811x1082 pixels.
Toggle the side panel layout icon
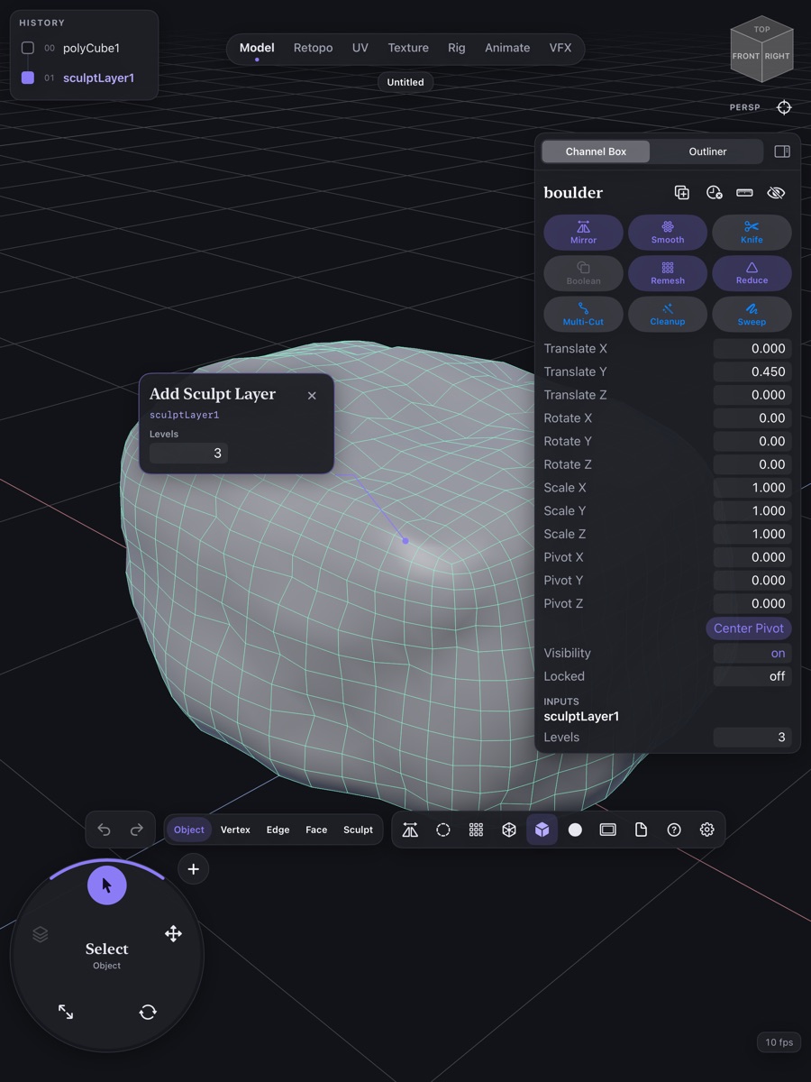point(782,151)
